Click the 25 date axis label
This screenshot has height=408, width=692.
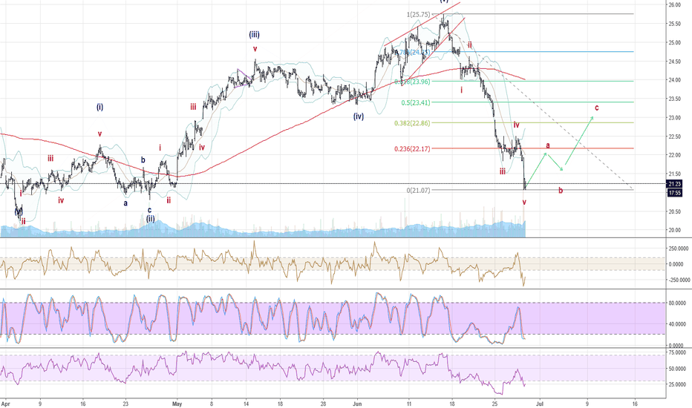(494, 404)
